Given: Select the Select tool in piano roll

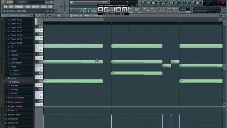Looking at the screenshot, I should (x=61, y=16).
